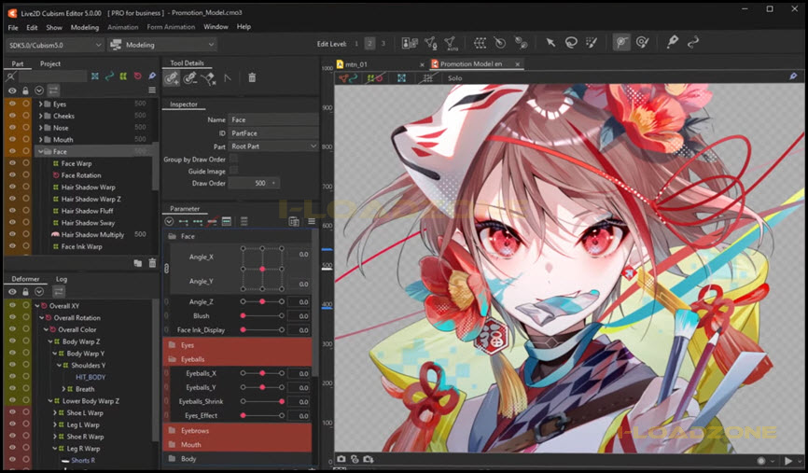808x473 pixels.
Task: Click the green warp deformer filter in Part panel
Action: point(123,77)
